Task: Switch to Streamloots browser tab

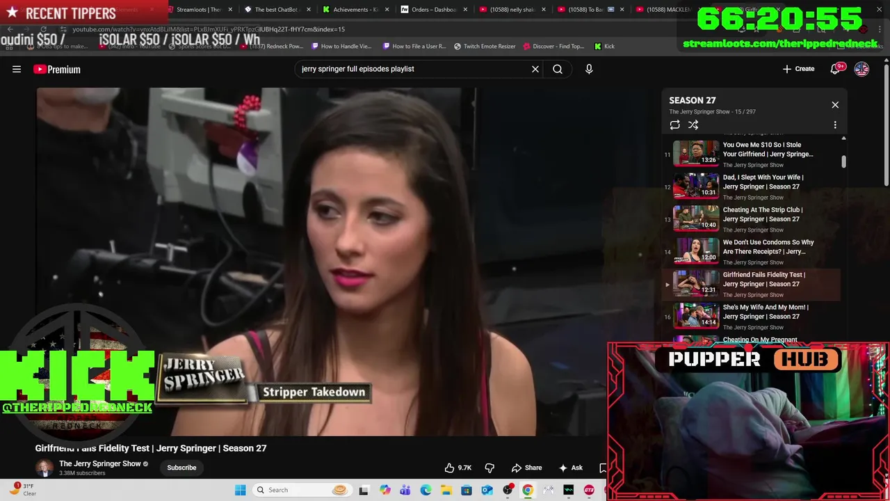Action: tap(195, 10)
